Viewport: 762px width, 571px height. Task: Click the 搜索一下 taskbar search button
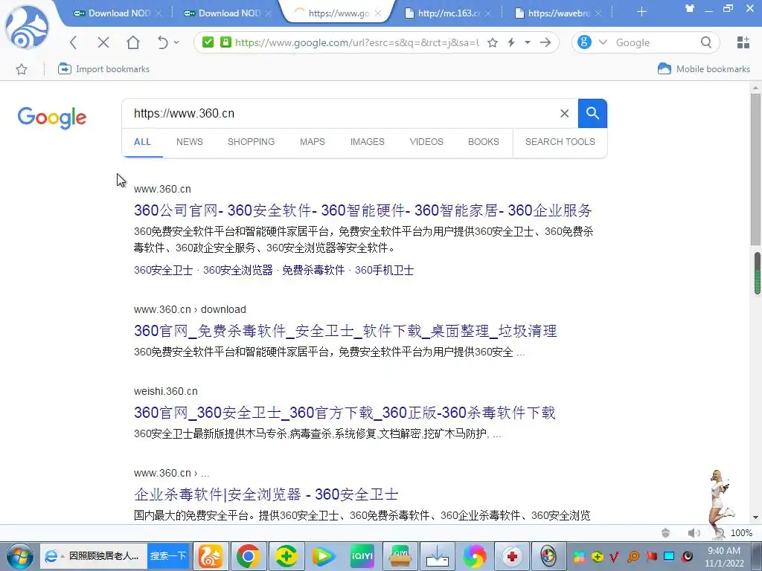click(x=167, y=556)
